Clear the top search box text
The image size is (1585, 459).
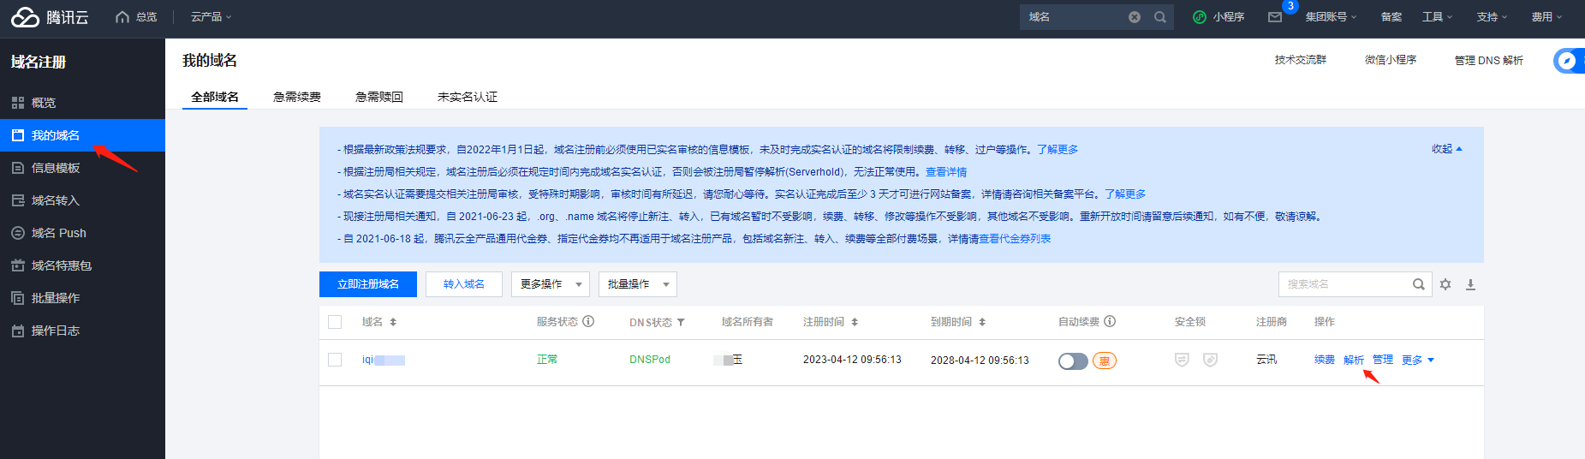[x=1135, y=17]
